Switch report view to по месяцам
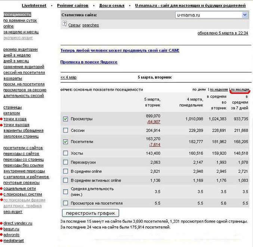Screen dimensions: 253x247 (x=240, y=90)
